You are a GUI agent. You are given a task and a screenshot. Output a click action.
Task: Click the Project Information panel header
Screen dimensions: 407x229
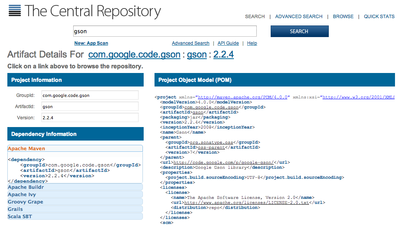click(x=75, y=80)
